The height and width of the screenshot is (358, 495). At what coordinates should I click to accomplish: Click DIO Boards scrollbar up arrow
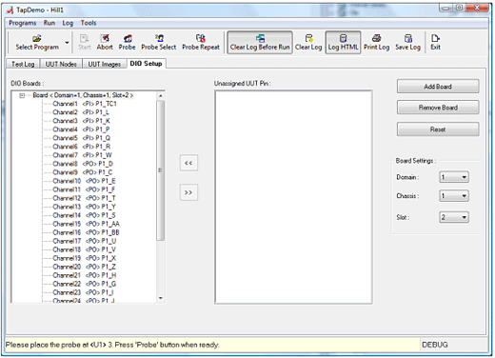click(161, 95)
